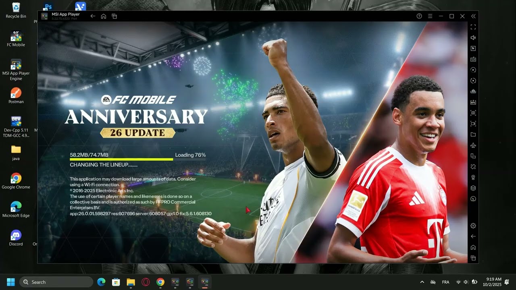This screenshot has height=290, width=516.
Task: Toggle the cursor lock icon in sidebar
Action: tap(473, 48)
